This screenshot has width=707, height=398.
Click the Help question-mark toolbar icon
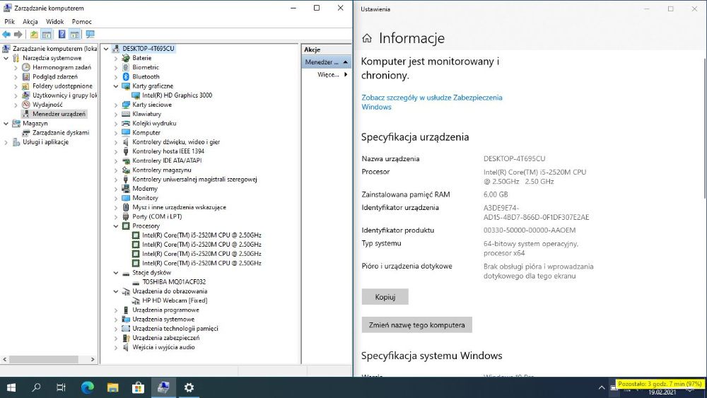[62, 34]
